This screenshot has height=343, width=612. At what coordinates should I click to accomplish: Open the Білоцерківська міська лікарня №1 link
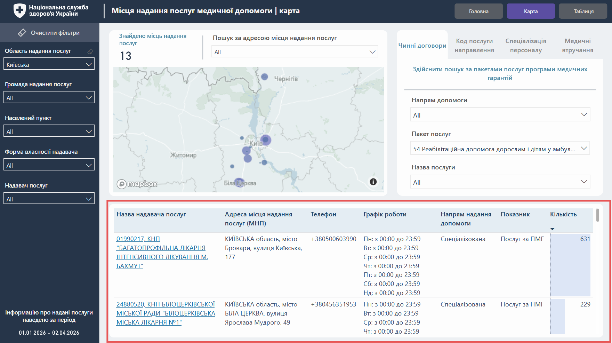pyautogui.click(x=166, y=313)
